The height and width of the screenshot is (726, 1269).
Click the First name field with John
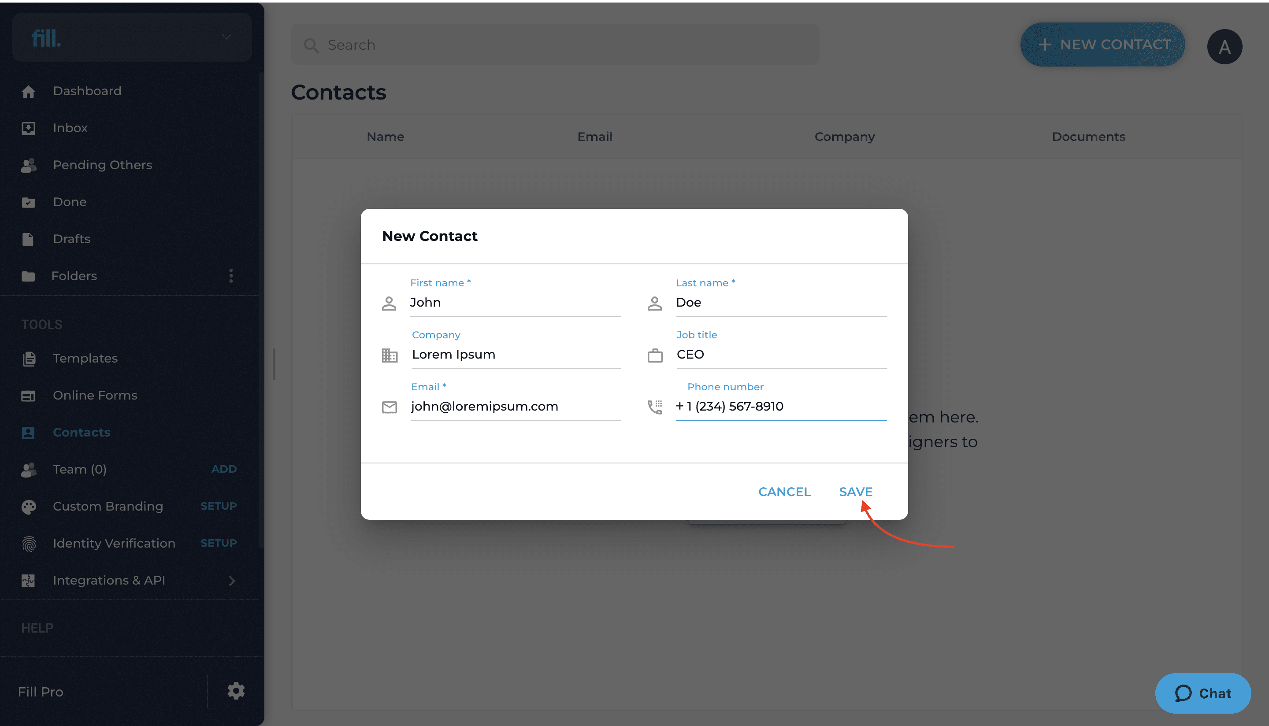coord(515,303)
